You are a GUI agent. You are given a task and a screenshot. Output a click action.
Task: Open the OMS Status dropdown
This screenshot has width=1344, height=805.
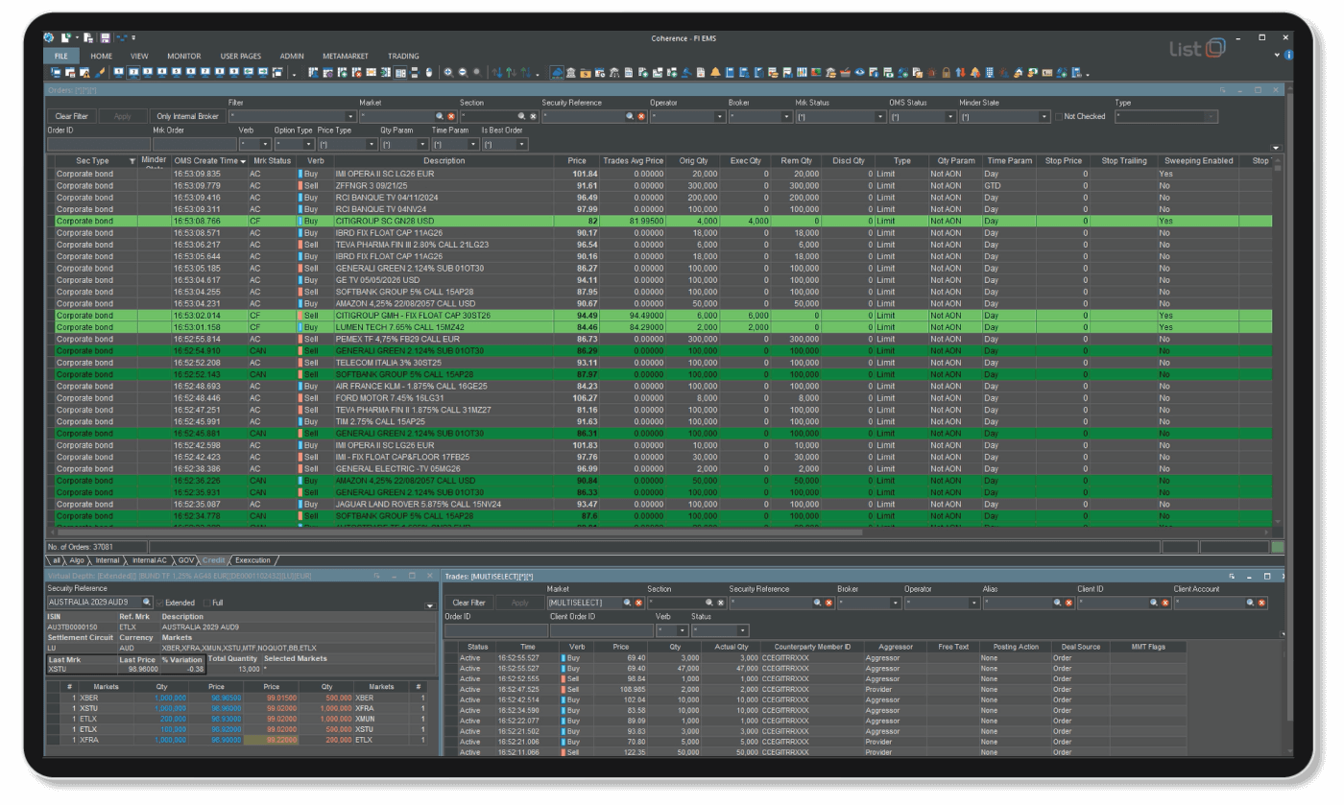(x=951, y=116)
